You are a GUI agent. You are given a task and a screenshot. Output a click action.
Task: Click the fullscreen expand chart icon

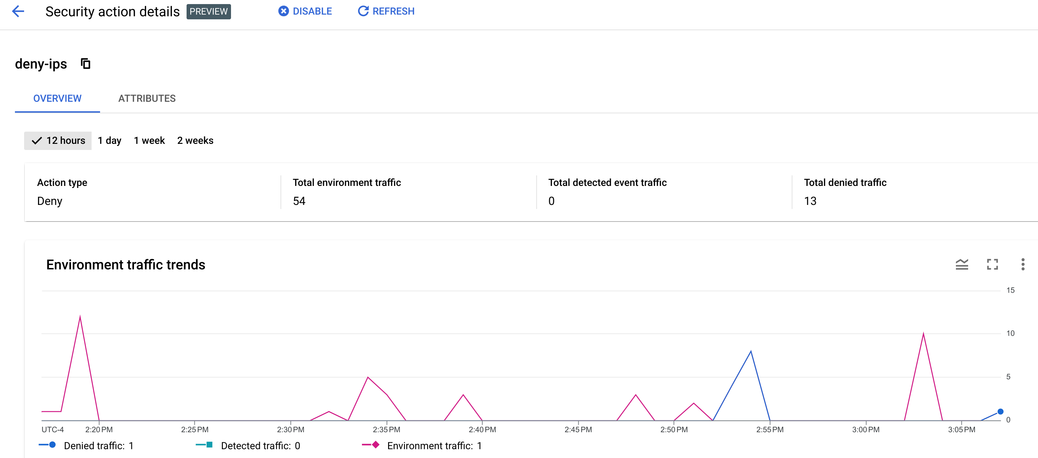pos(992,264)
